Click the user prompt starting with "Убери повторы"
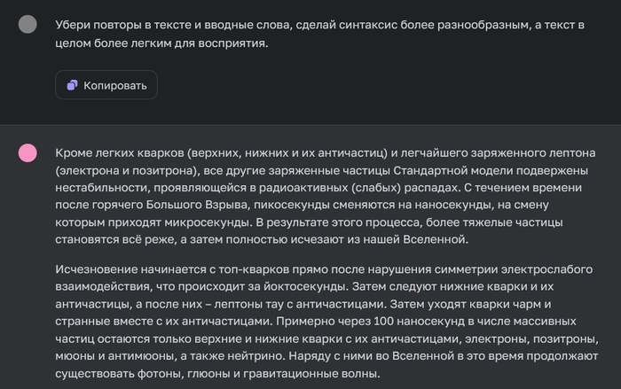Viewport: 621px width, 389px height. [319, 34]
